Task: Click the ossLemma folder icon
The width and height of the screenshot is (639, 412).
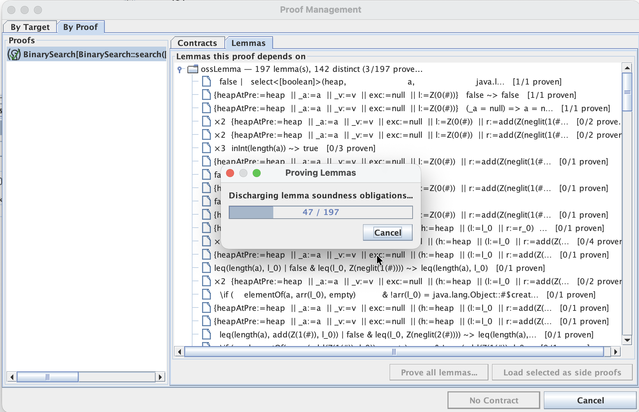Action: (x=193, y=69)
